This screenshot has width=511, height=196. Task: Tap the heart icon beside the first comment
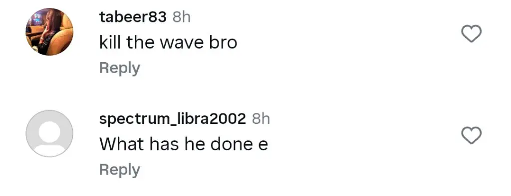(472, 33)
